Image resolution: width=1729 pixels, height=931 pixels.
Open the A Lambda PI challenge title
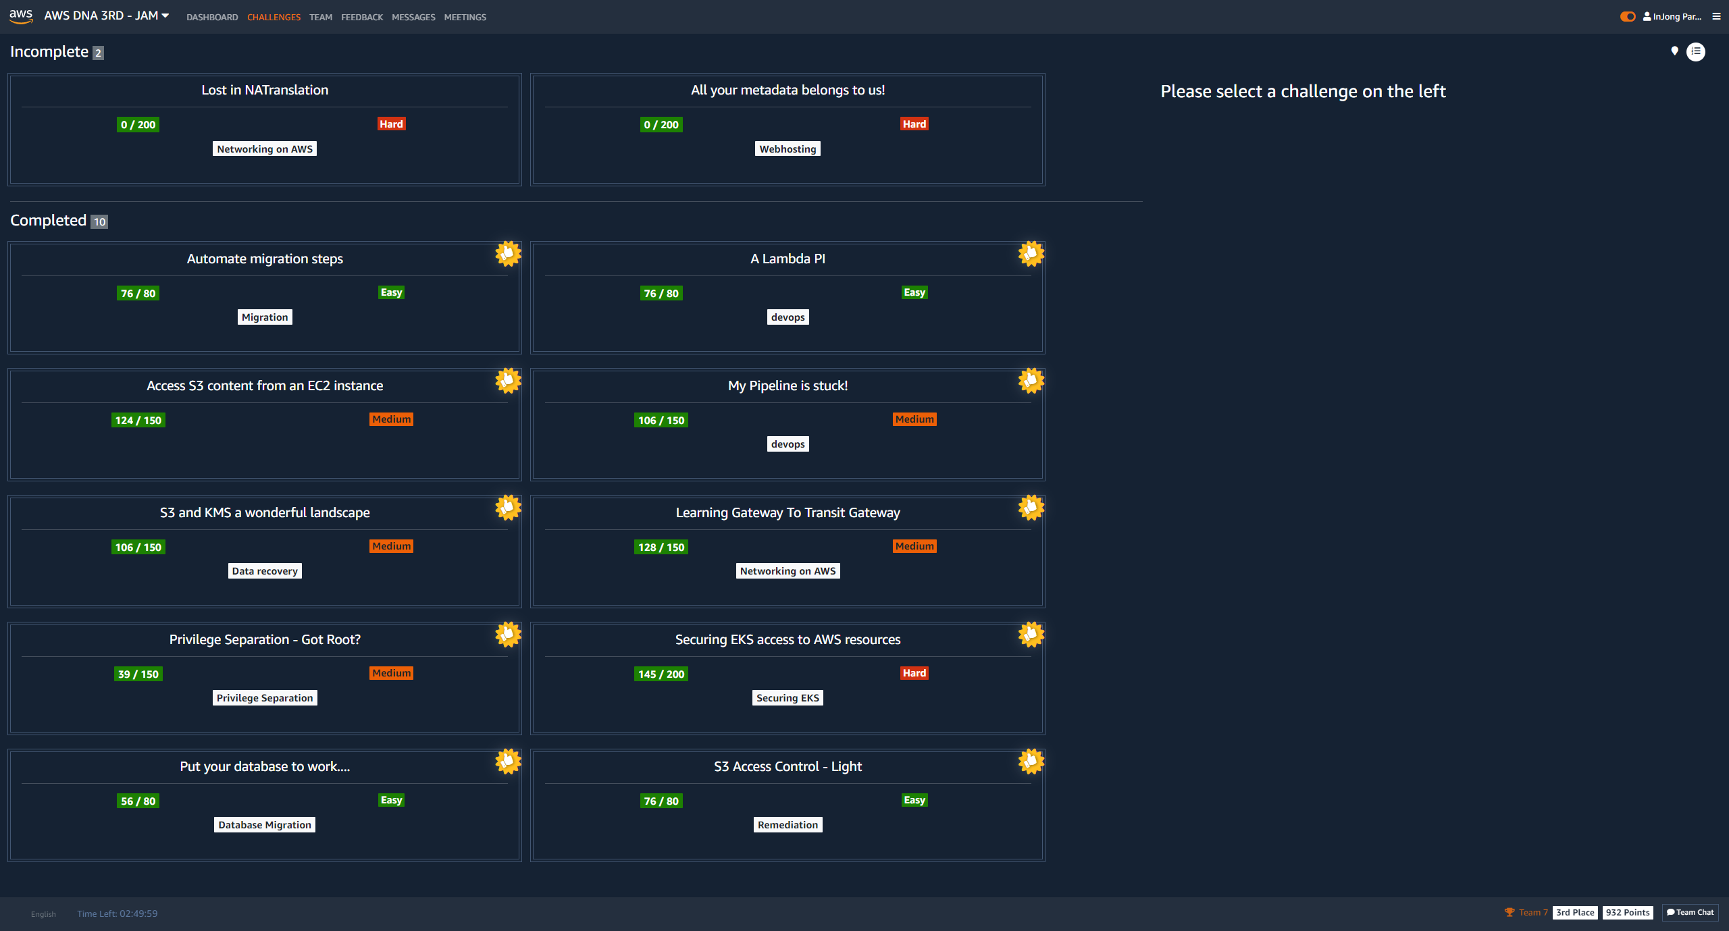click(x=788, y=259)
